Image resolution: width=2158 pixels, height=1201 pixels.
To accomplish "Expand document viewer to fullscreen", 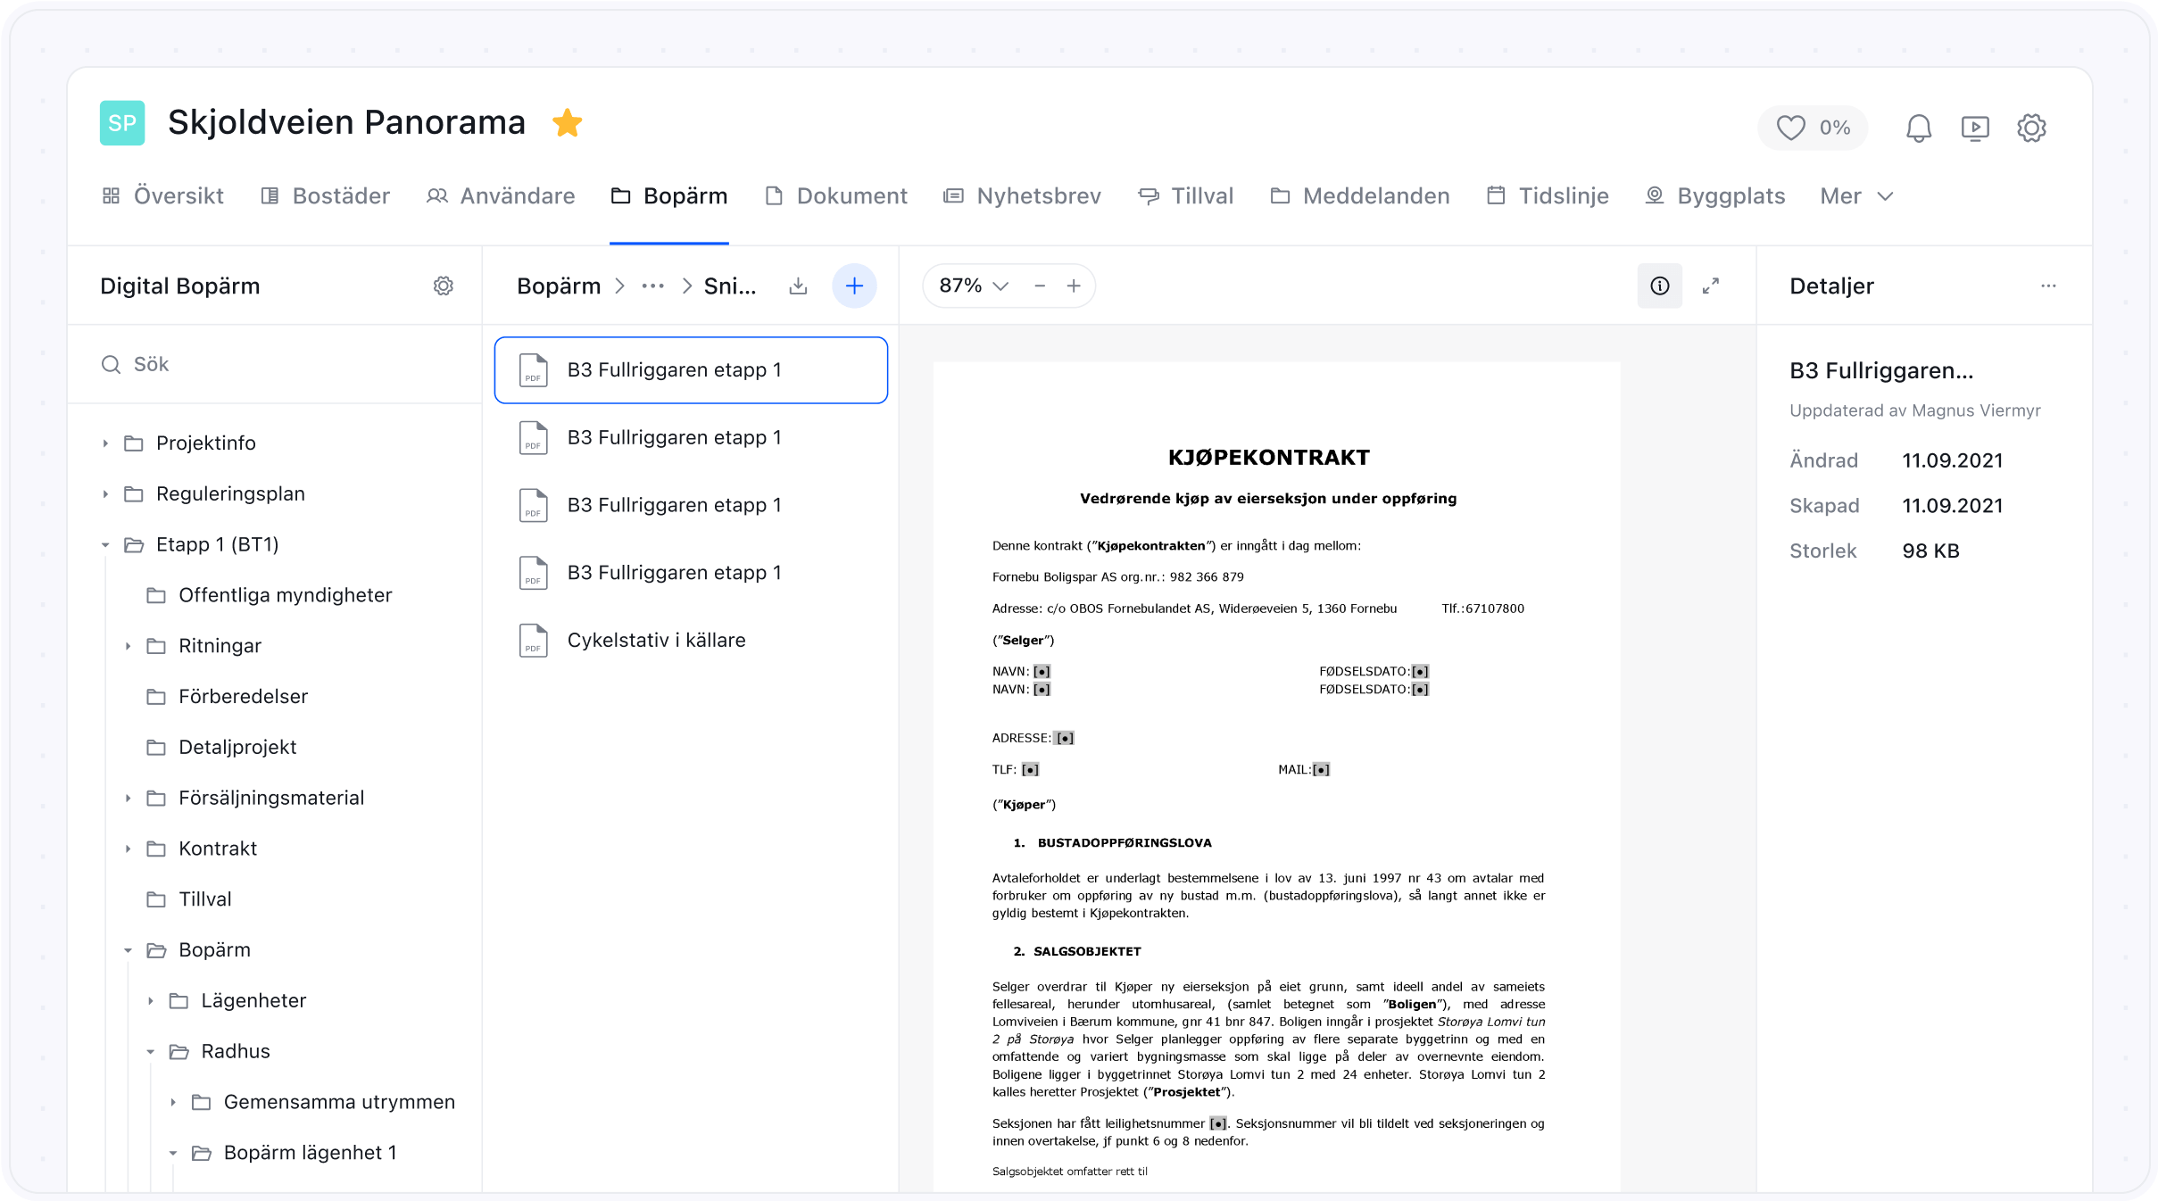I will pos(1710,286).
